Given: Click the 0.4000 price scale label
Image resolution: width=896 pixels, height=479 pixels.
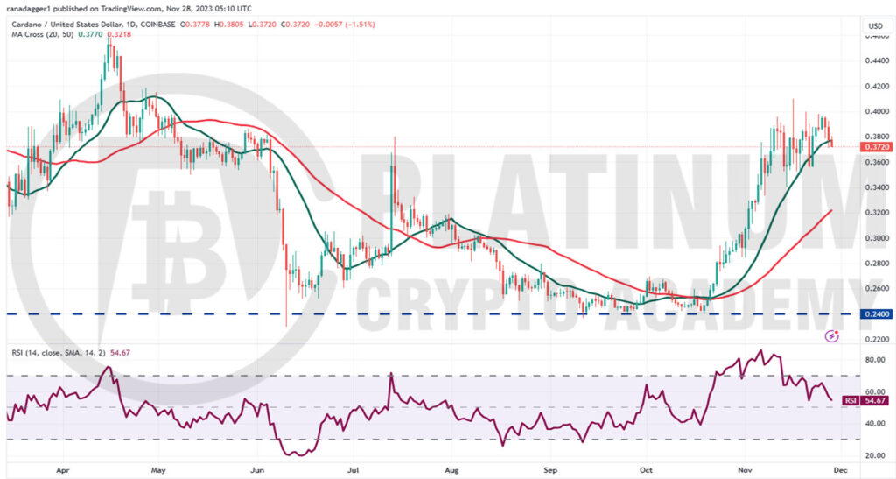Looking at the screenshot, I should (x=877, y=111).
